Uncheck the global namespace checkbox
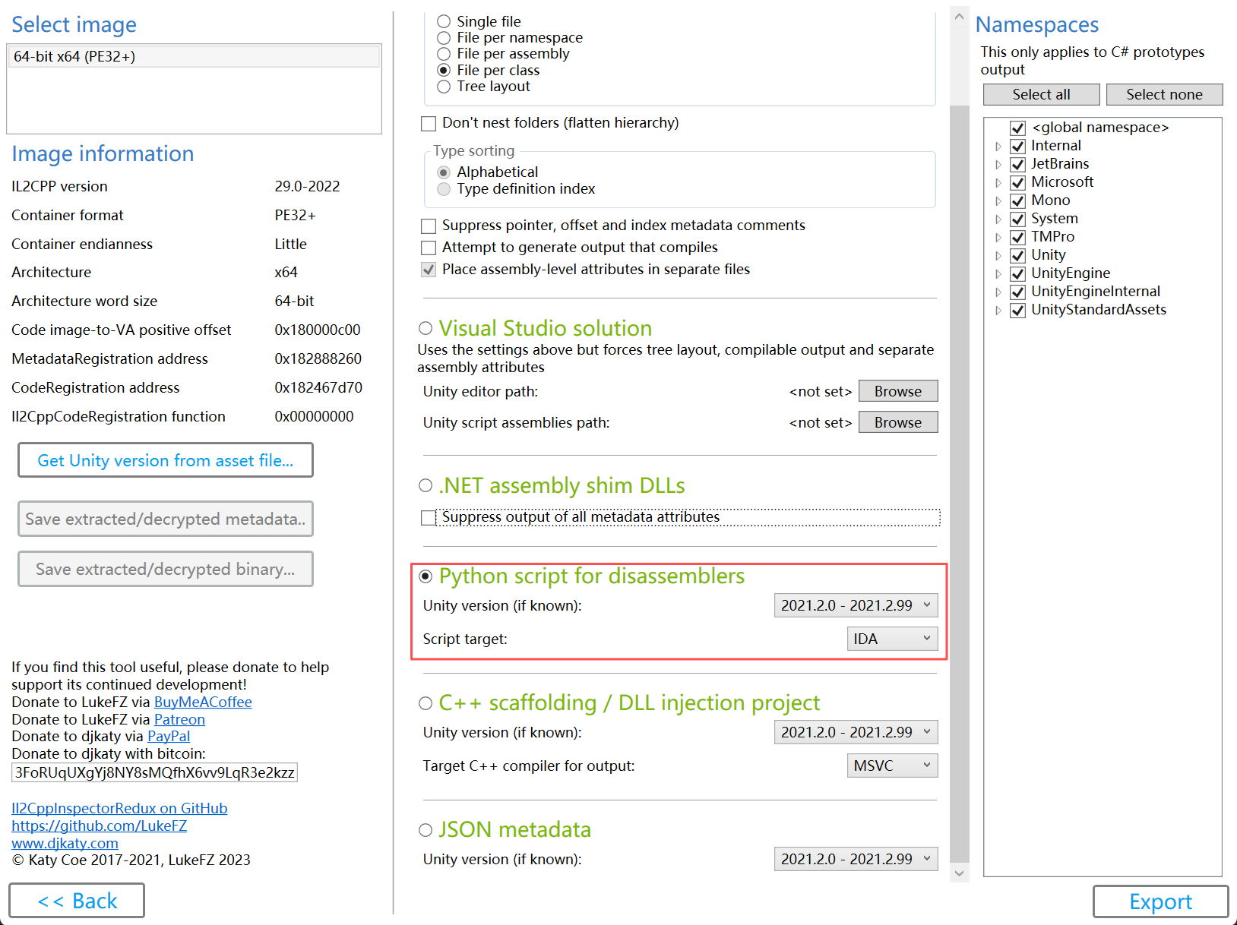Image resolution: width=1237 pixels, height=925 pixels. pos(1018,128)
